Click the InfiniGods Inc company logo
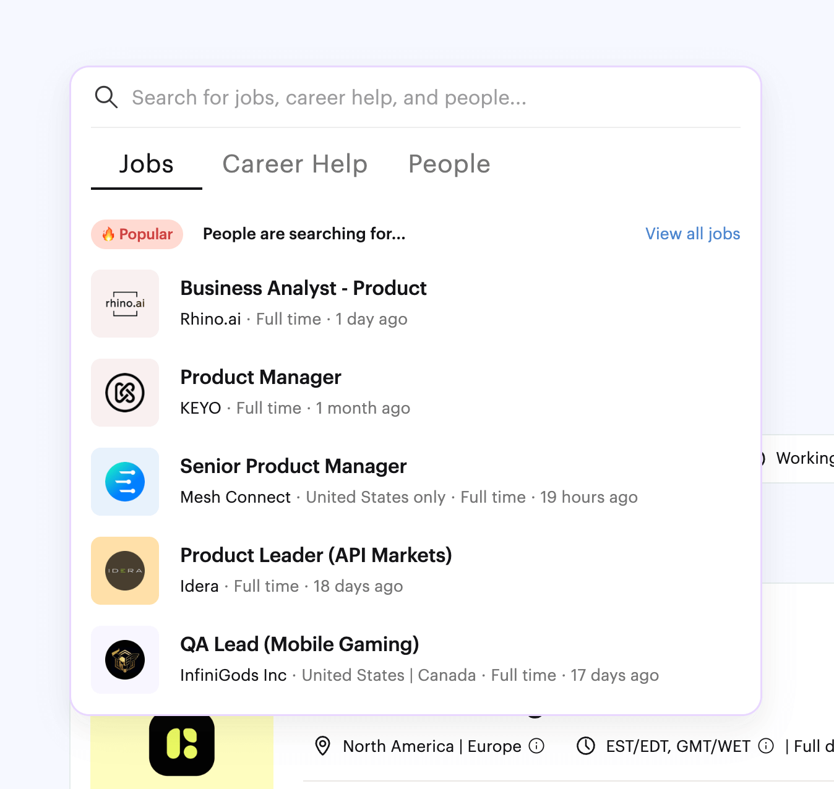834x789 pixels. click(125, 660)
